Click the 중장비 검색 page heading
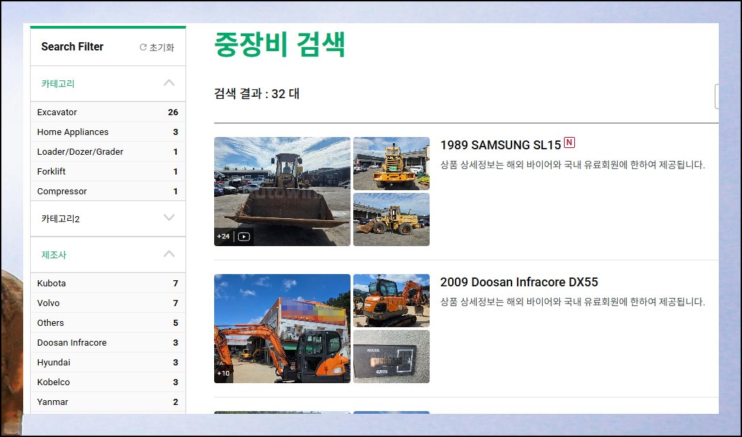 (x=280, y=44)
